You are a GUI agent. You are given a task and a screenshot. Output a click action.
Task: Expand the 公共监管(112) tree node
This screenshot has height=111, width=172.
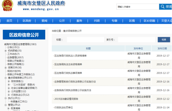(x=9, y=92)
